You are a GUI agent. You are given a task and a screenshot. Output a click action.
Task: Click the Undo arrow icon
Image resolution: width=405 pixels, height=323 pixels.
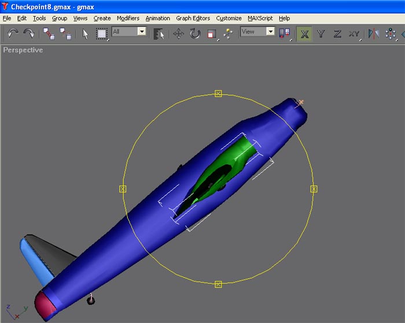pyautogui.click(x=13, y=34)
